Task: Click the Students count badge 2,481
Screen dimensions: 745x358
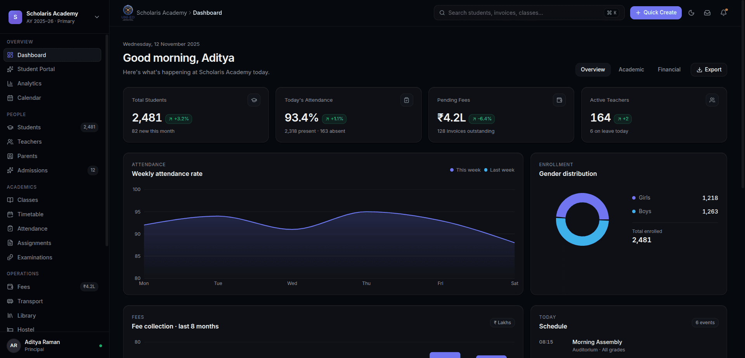Action: click(89, 127)
